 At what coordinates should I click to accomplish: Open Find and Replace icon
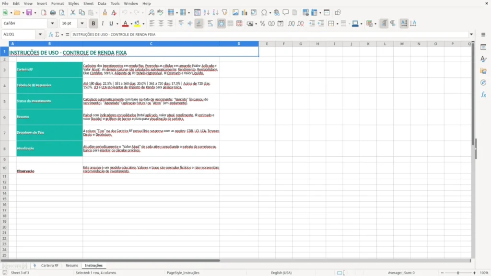pos(151,12)
